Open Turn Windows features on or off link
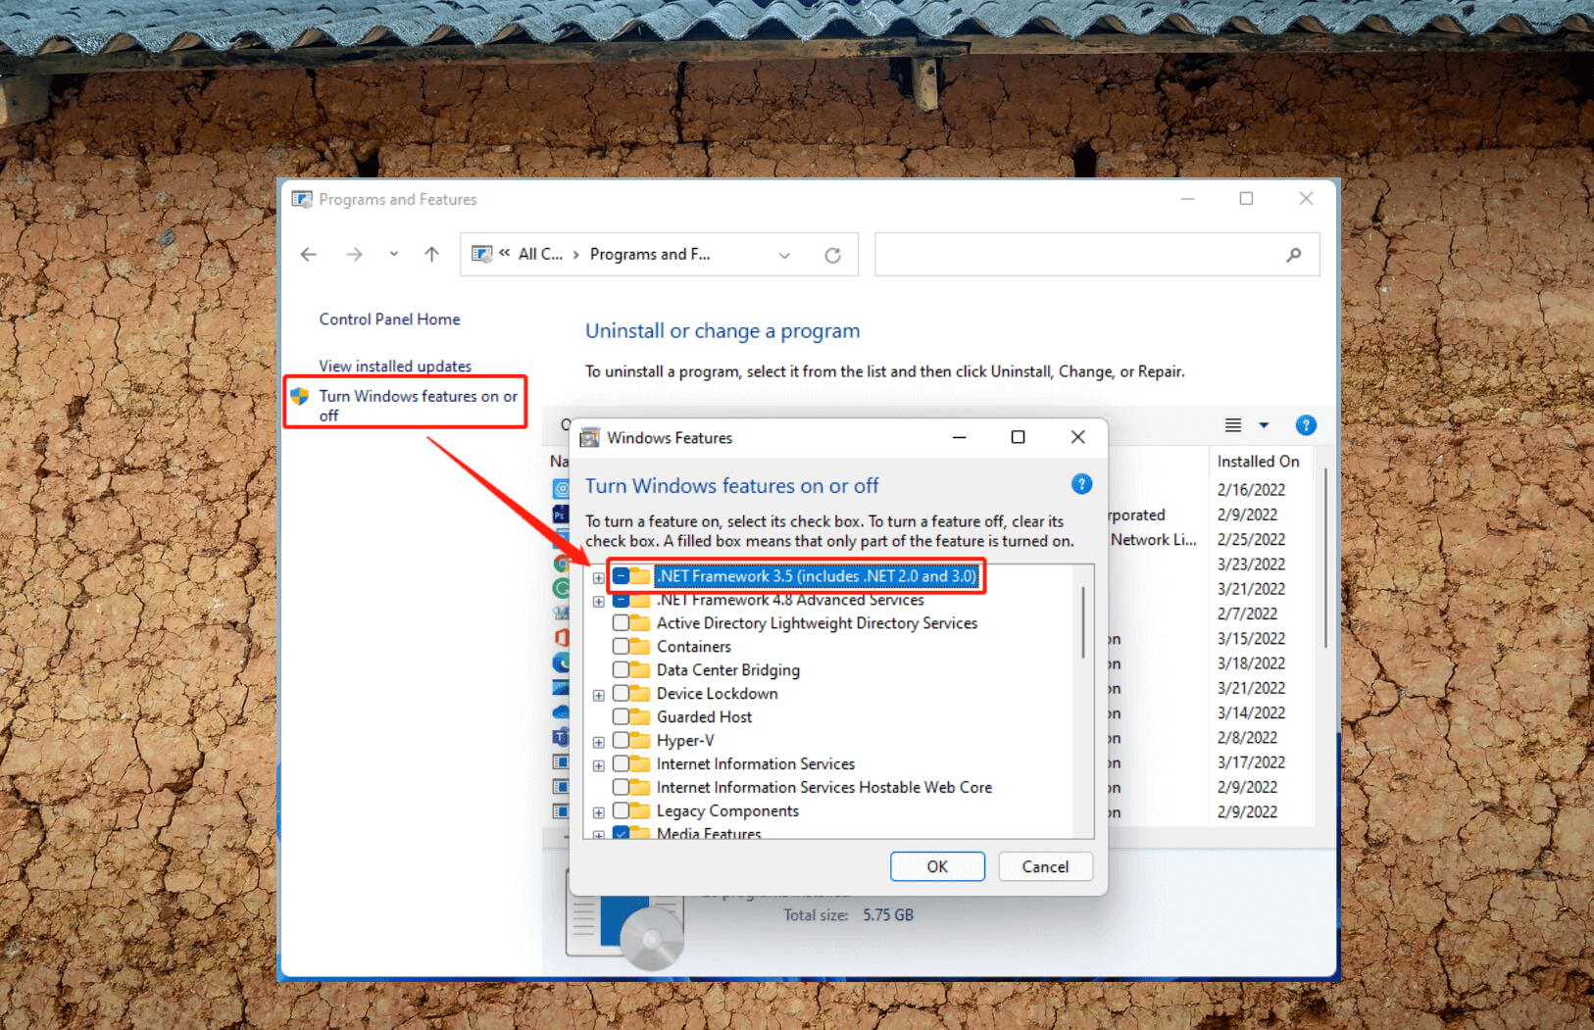The image size is (1594, 1030). (418, 405)
